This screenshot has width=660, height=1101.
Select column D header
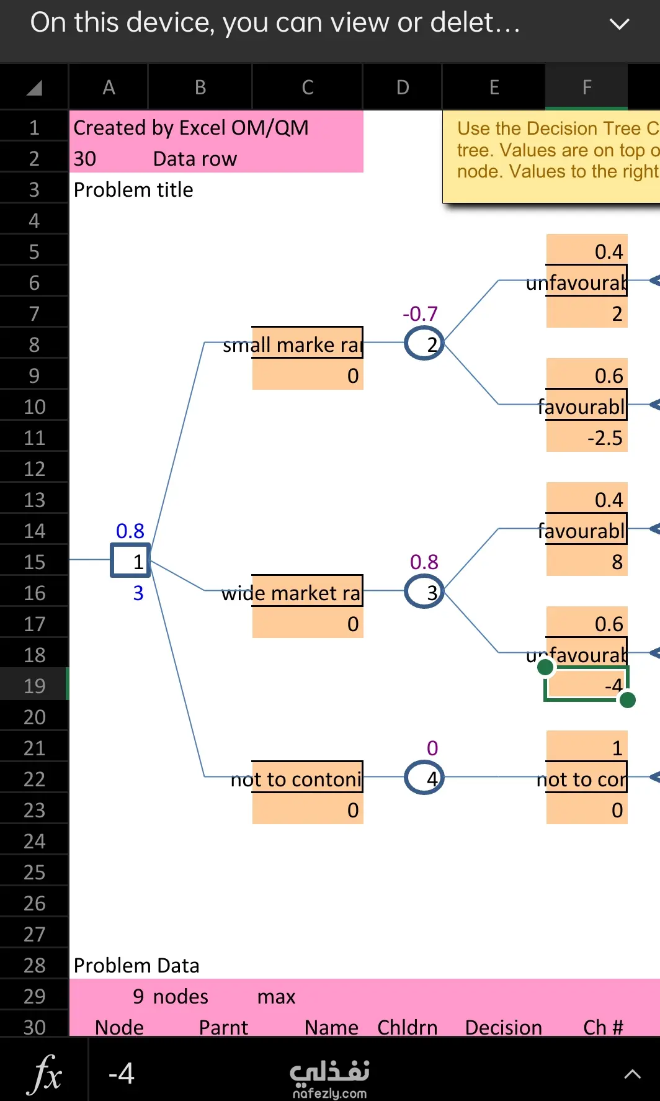tap(402, 88)
